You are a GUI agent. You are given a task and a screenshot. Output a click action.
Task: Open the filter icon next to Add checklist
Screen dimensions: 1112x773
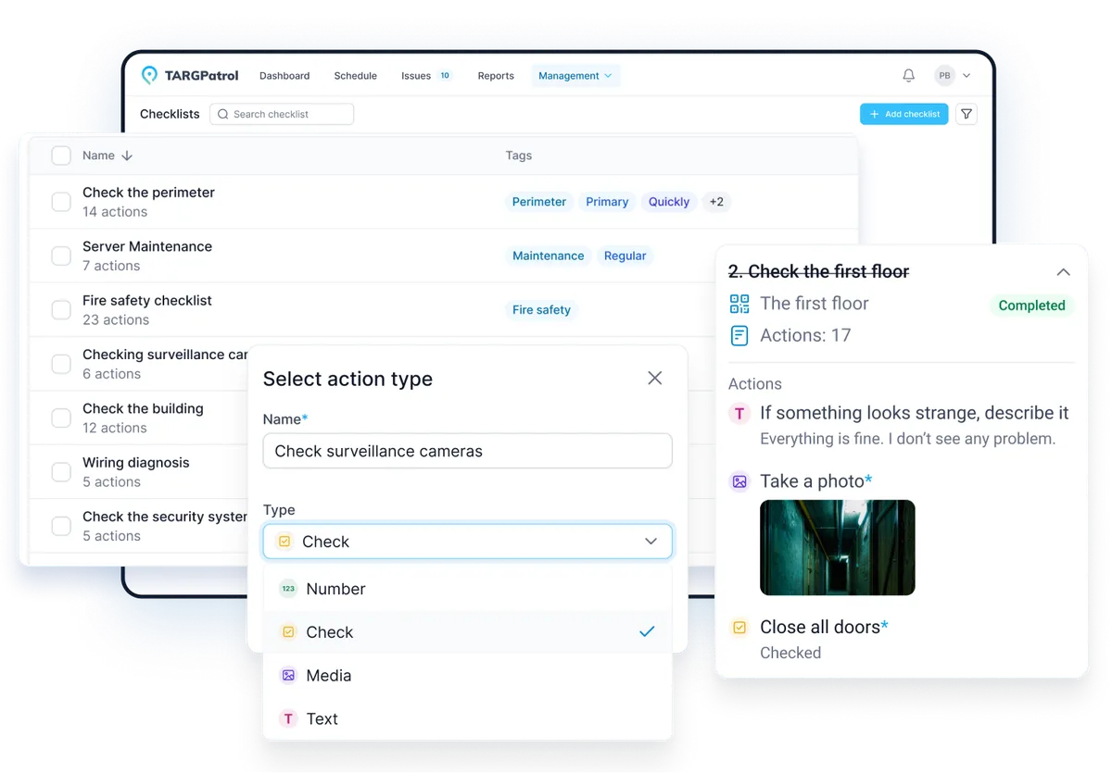(x=967, y=114)
